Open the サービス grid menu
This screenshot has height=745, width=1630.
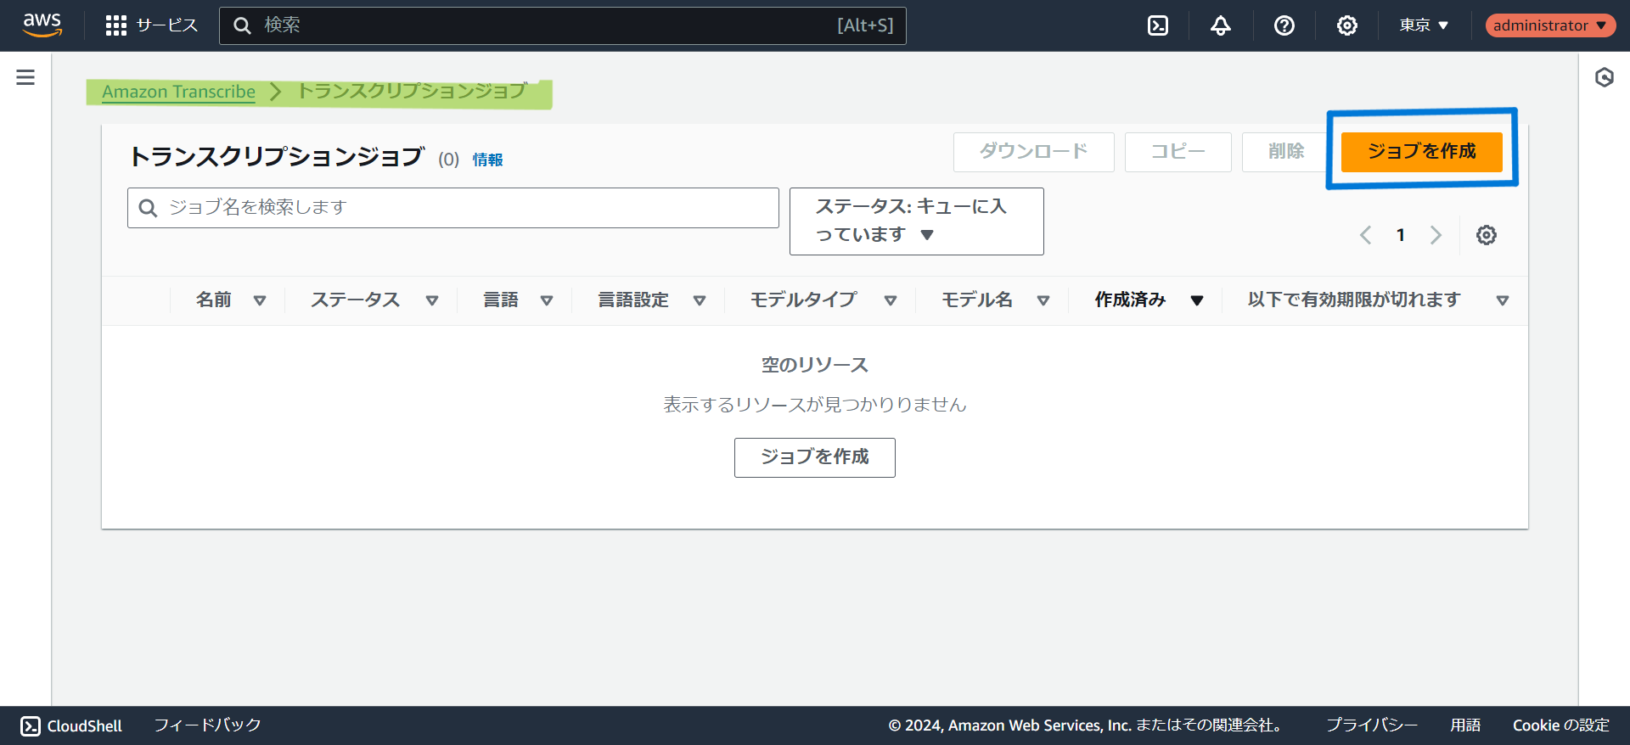(x=151, y=25)
